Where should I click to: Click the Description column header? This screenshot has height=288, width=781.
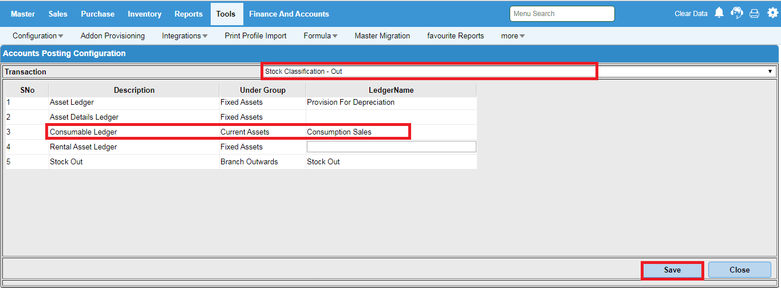pos(134,90)
